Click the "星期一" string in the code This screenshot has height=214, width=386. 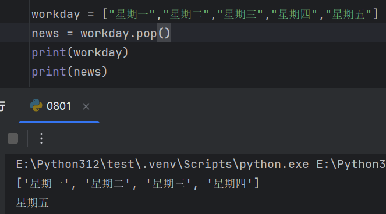[132, 14]
